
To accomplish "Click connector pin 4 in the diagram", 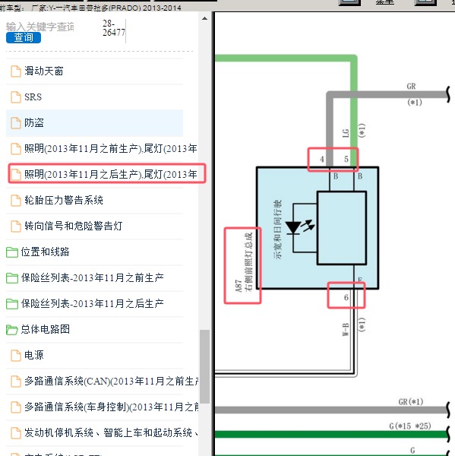I will 322,159.
